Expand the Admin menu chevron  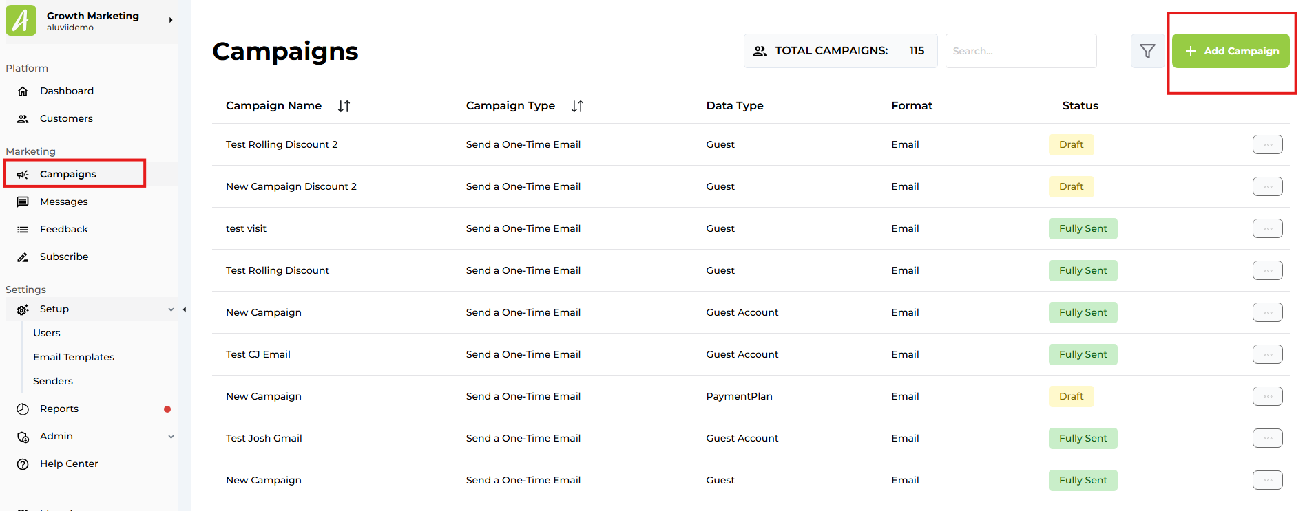(x=171, y=437)
